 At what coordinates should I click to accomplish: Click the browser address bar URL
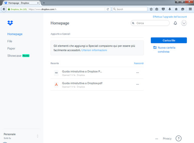pos(42,9)
